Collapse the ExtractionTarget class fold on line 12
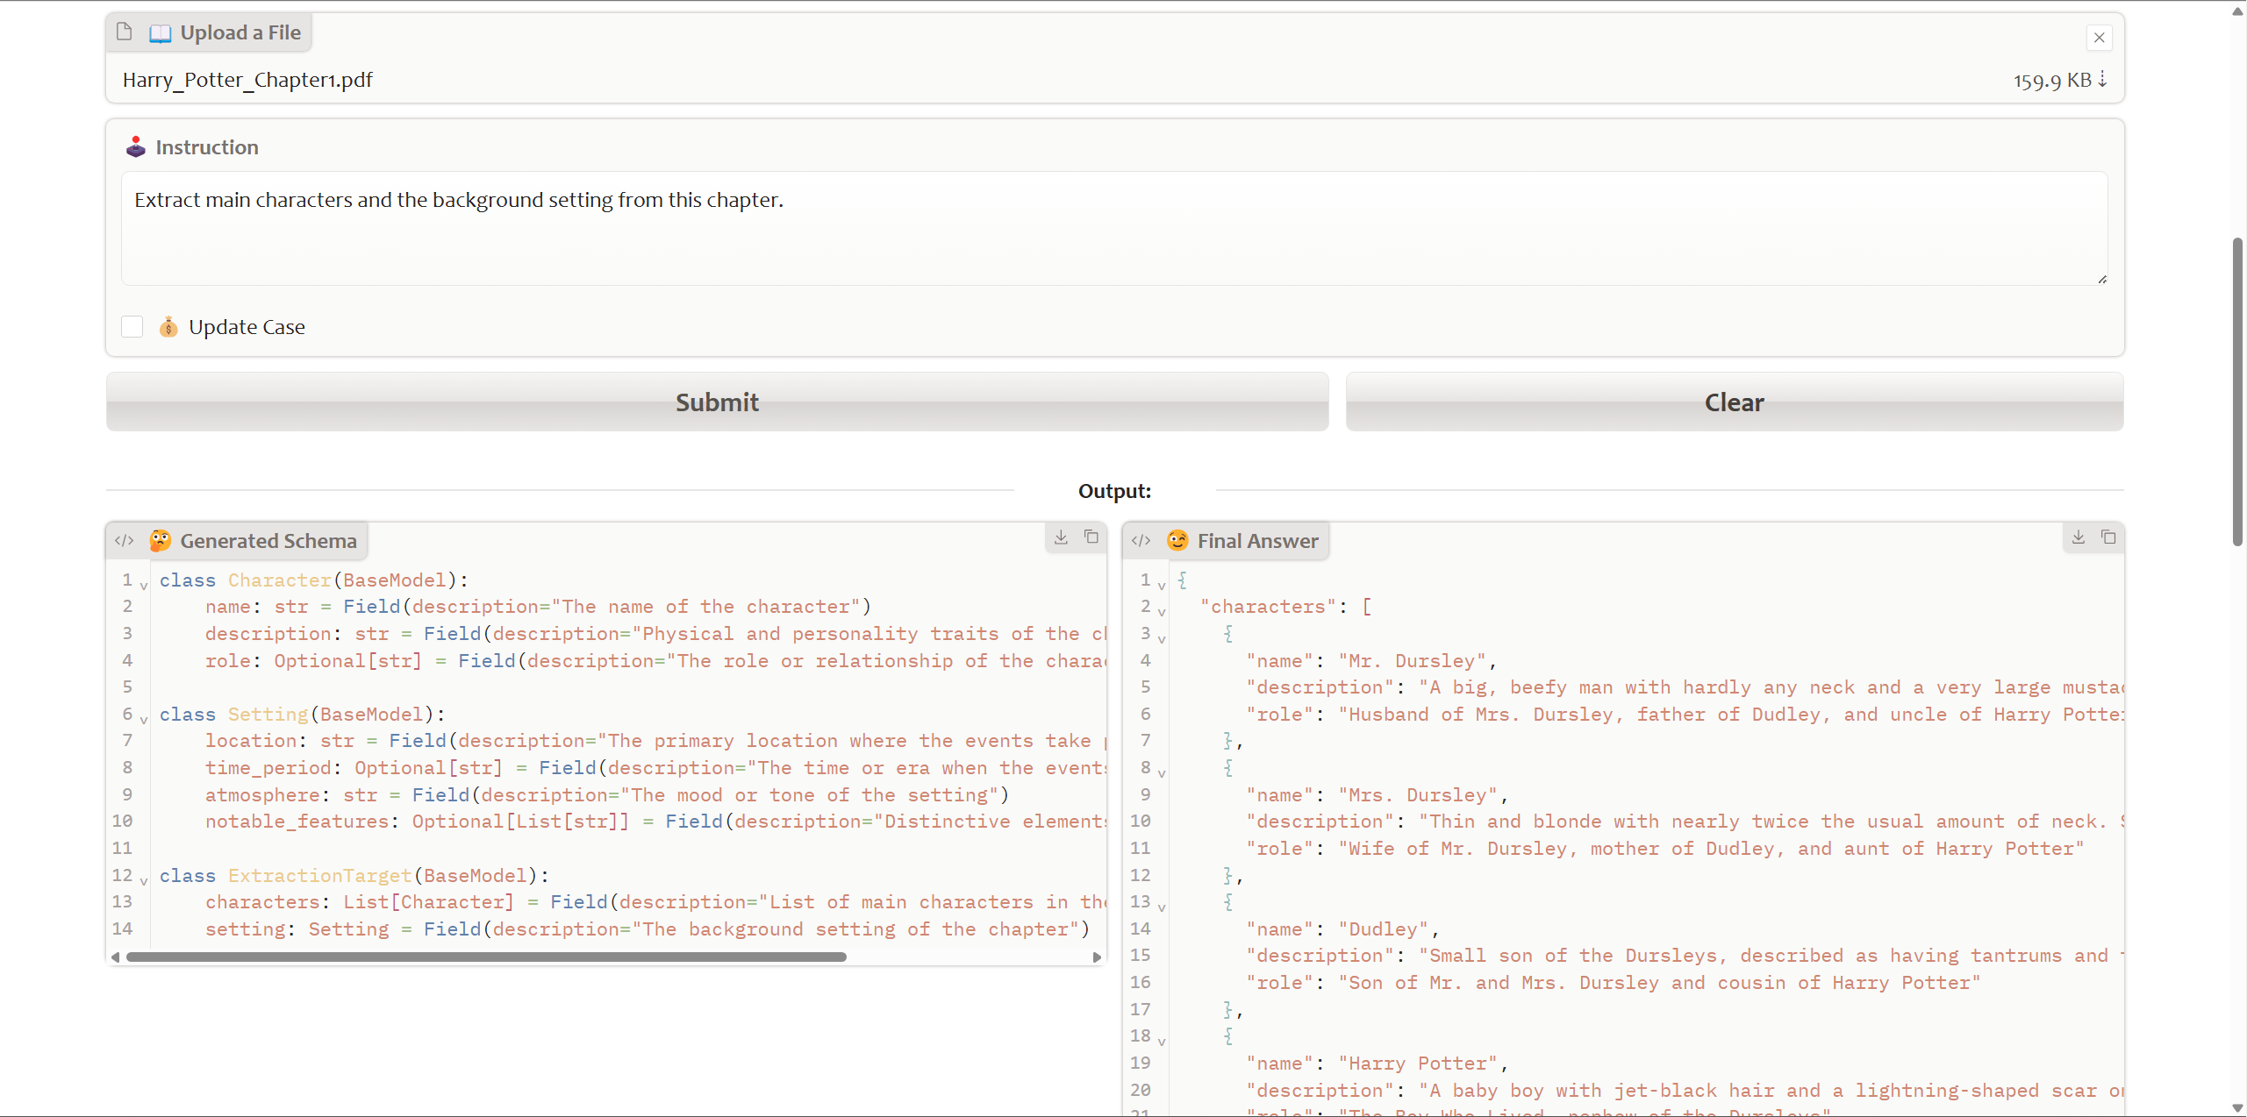The image size is (2247, 1117). coord(144,879)
